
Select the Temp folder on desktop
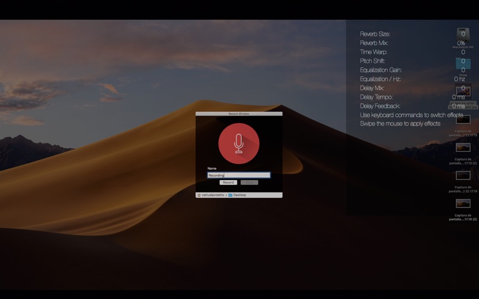coord(463,63)
